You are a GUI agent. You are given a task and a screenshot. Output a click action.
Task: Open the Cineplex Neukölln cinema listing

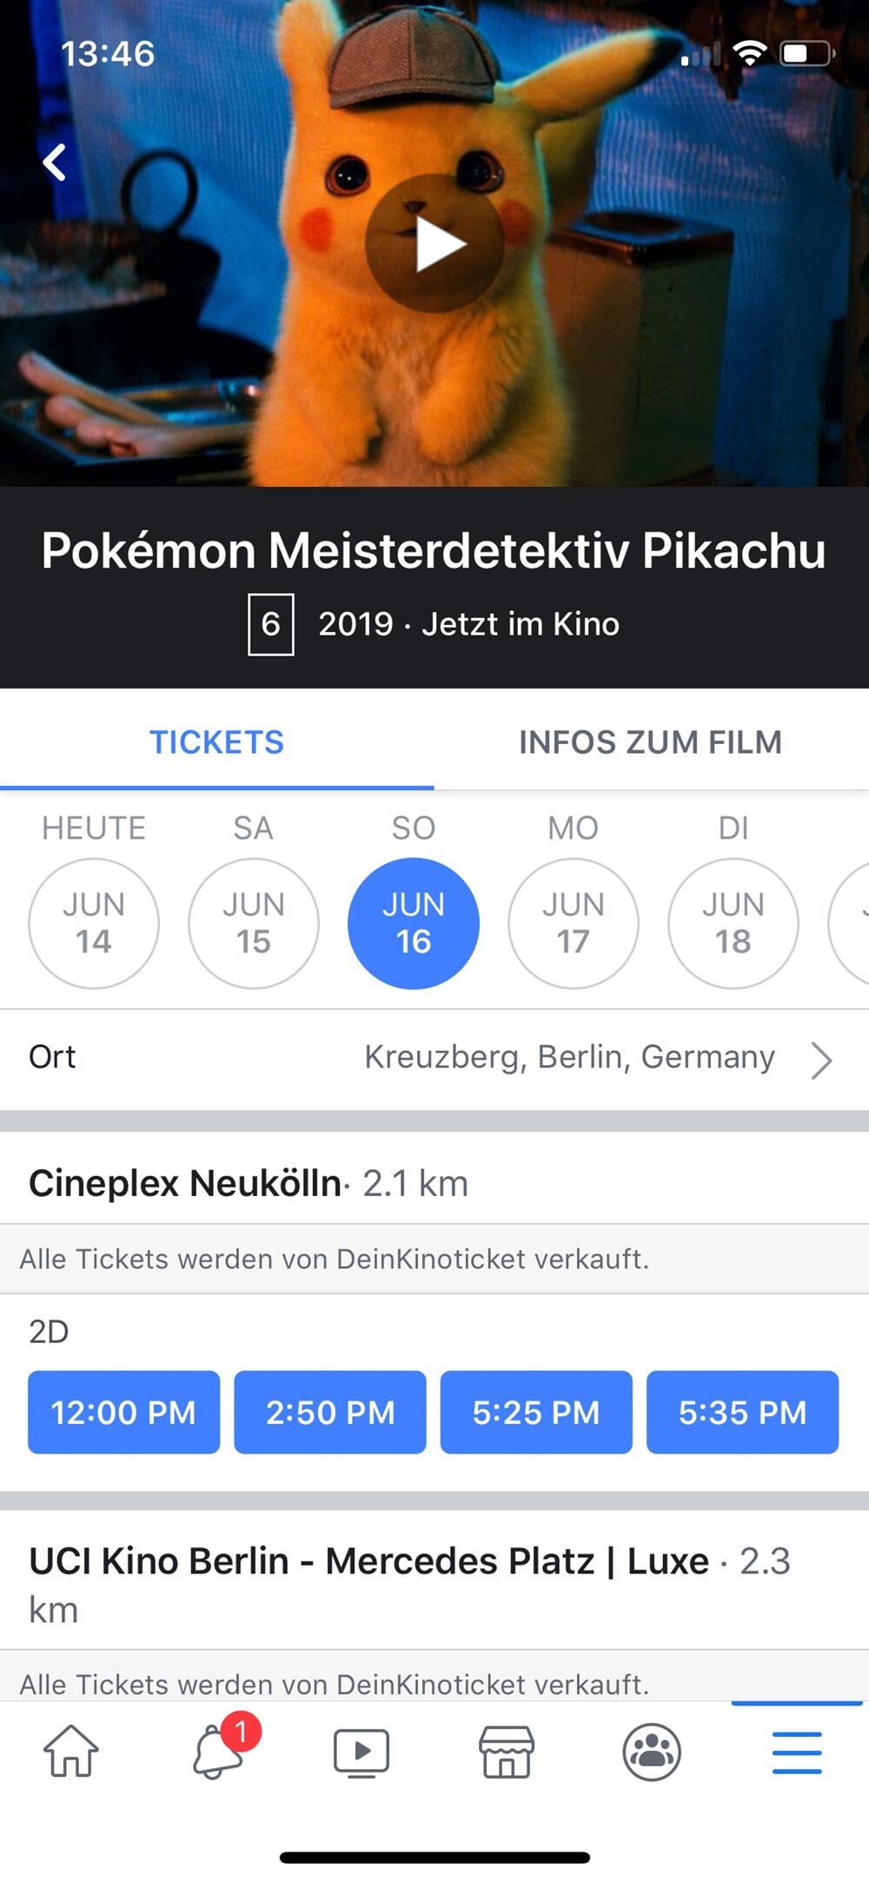(x=185, y=1183)
